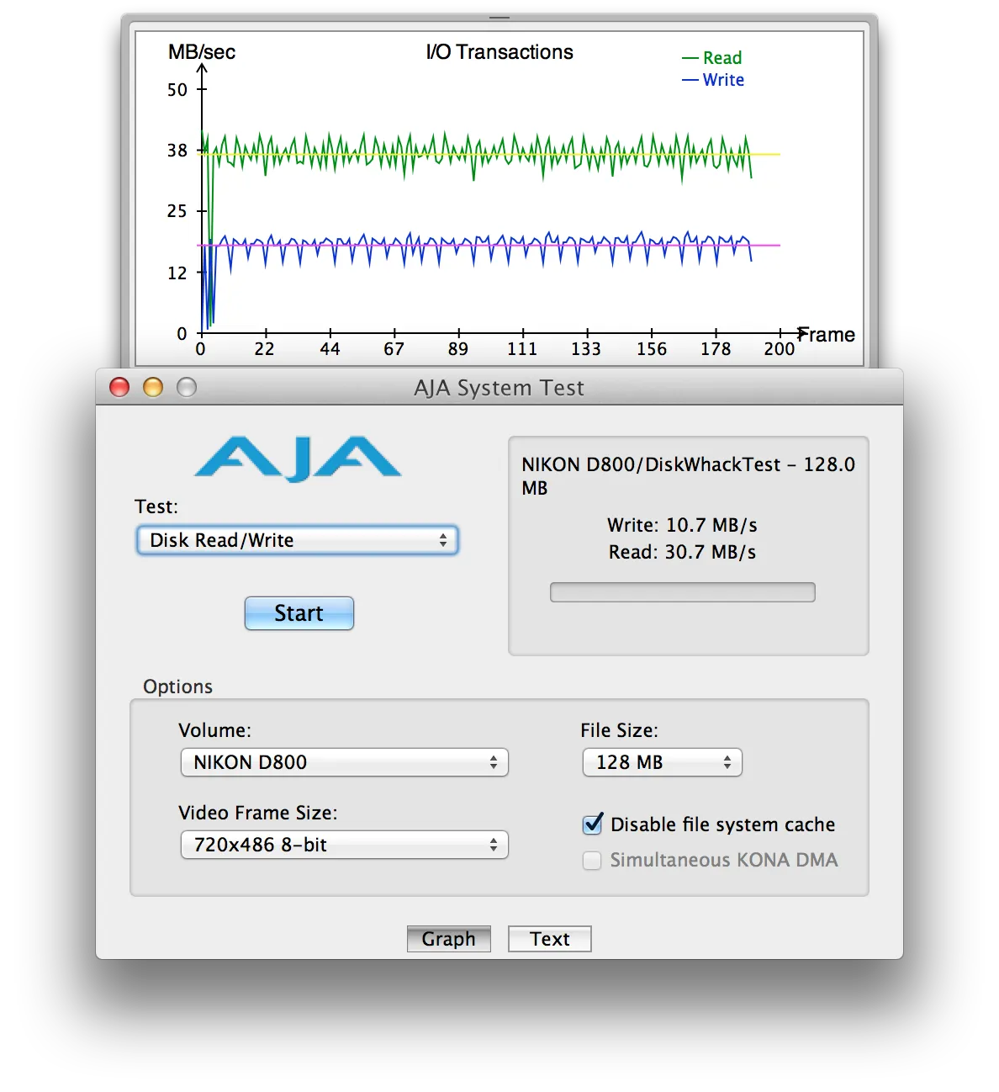Click the AJA logo

point(298,459)
